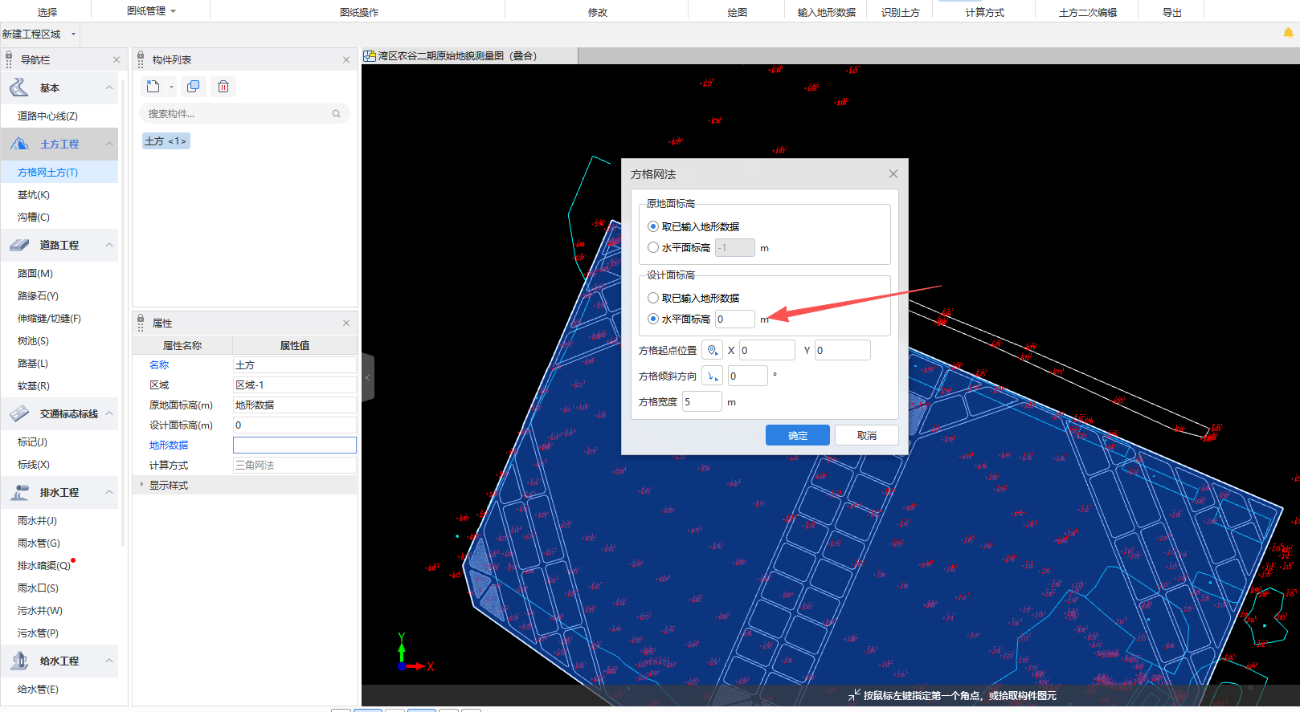The width and height of the screenshot is (1300, 712).
Task: Click the 确定 button
Action: click(797, 435)
